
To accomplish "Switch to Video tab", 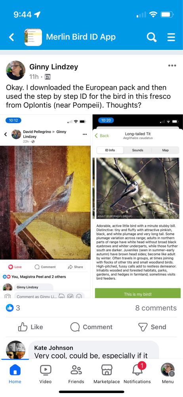I will click(46, 374).
